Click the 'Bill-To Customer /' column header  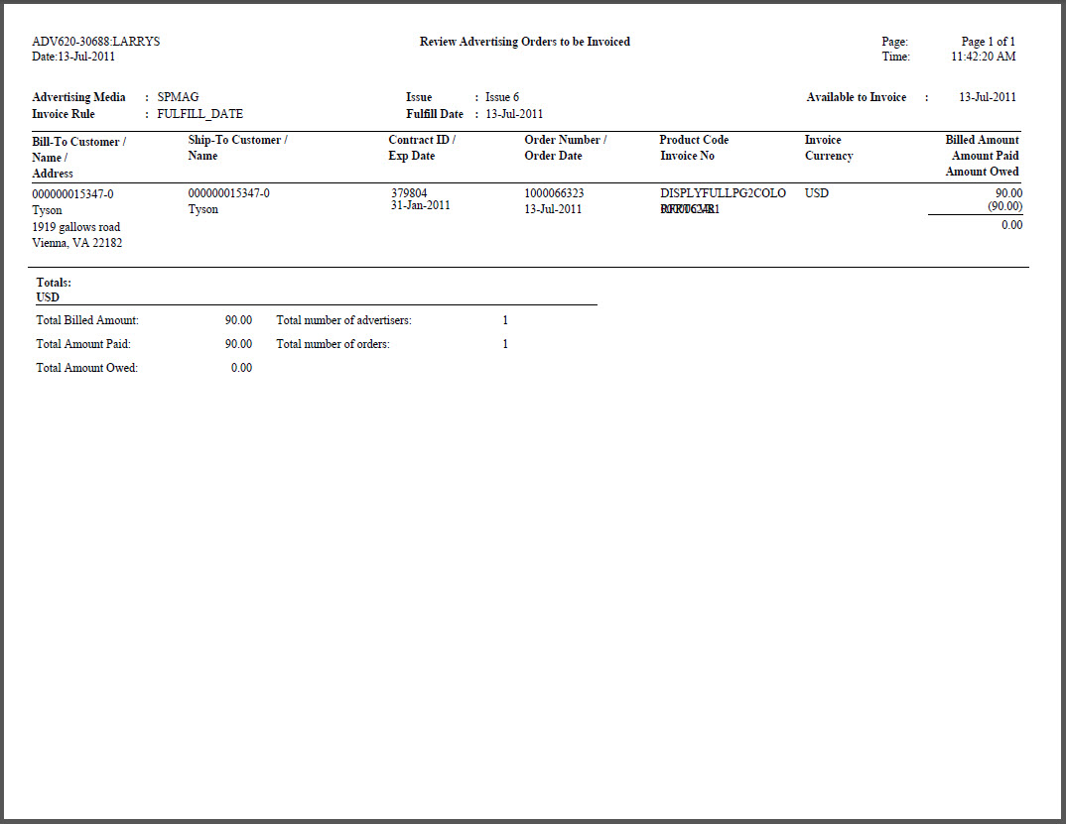pyautogui.click(x=78, y=142)
